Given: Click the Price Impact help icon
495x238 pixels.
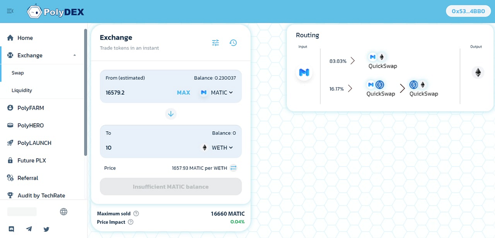Looking at the screenshot, I should [131, 222].
